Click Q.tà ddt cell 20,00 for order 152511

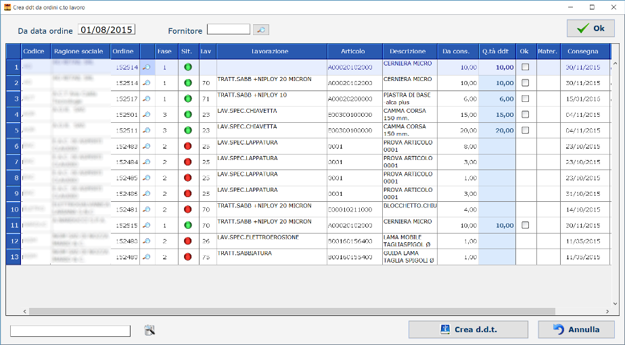pos(497,130)
